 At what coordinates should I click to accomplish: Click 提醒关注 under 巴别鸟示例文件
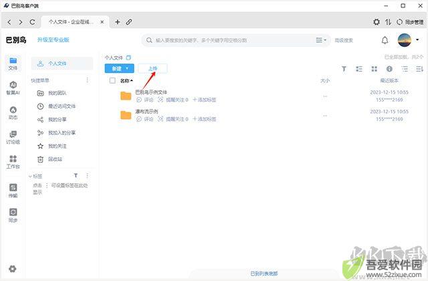click(x=173, y=100)
